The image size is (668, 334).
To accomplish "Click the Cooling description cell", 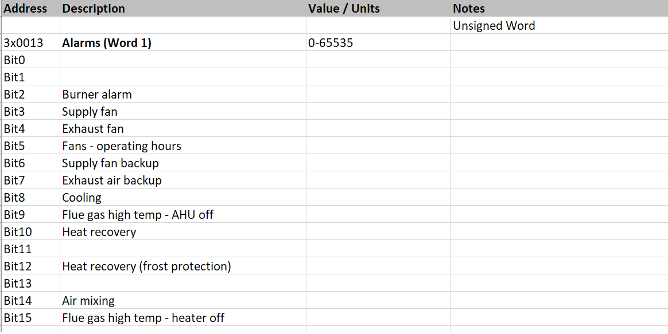I will point(81,198).
